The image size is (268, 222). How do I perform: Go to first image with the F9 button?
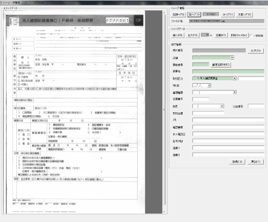[x=178, y=14]
